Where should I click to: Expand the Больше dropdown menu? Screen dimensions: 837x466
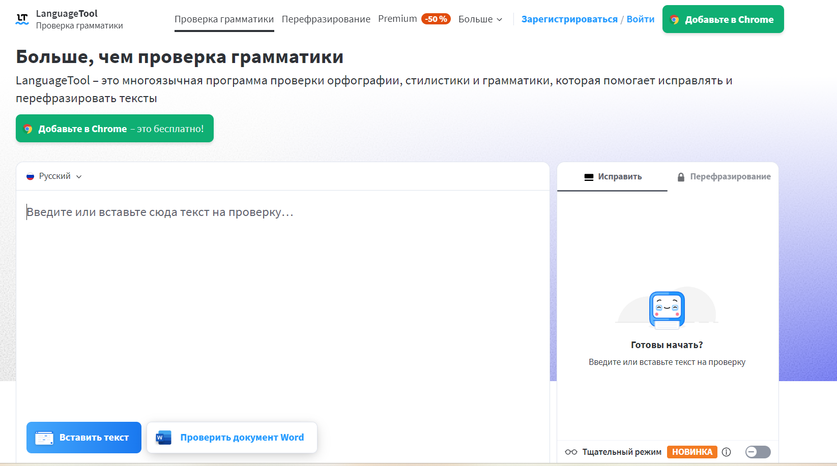pyautogui.click(x=480, y=19)
